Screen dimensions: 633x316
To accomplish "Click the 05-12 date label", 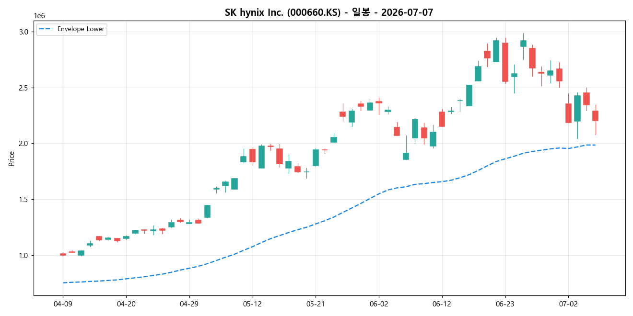I will coord(252,304).
